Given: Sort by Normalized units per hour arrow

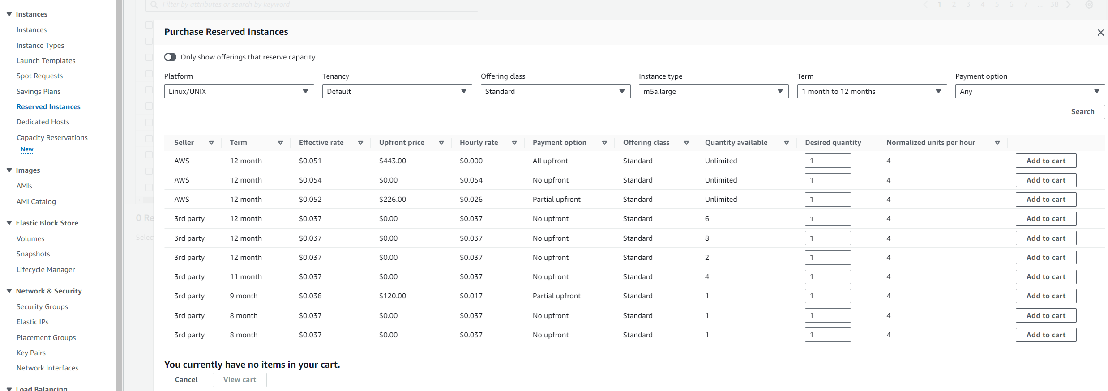Looking at the screenshot, I should click(x=997, y=143).
